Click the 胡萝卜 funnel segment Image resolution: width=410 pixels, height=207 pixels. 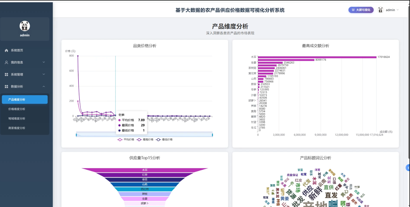pyautogui.click(x=145, y=203)
